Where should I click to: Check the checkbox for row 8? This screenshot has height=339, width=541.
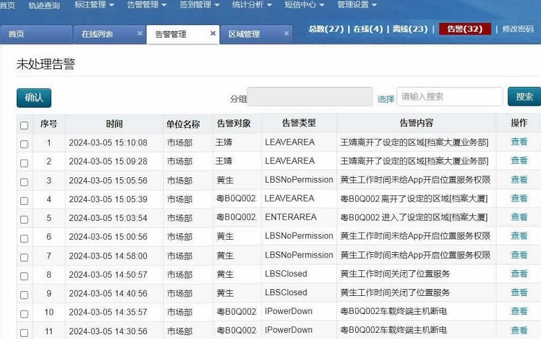24,276
